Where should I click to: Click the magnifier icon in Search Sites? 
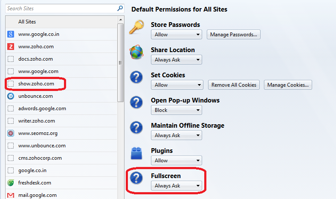120,9
